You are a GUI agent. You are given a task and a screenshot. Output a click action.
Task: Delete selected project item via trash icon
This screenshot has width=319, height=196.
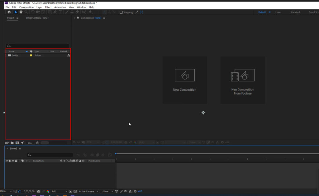[37, 142]
